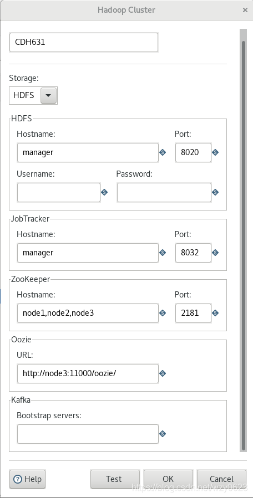Click variable icon beside JobTracker Hostname field
Screen dimensions: 253x498
coord(163,253)
